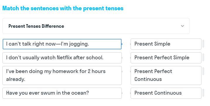Image resolution: width=210 pixels, height=106 pixels.
Task: Click the connector dot of the jogging sentence
Action: click(x=122, y=44)
